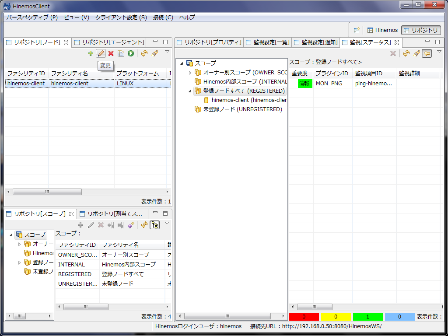Expand オーナー別スコープ (OWNER_SCO in status tree
Image resolution: width=448 pixels, height=336 pixels.
(190, 73)
